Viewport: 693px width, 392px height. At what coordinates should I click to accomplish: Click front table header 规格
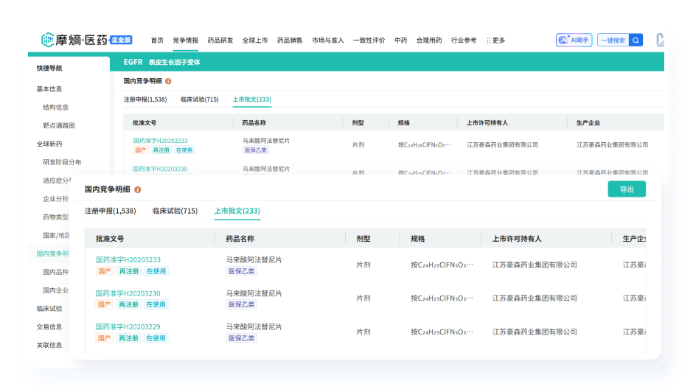pos(418,239)
